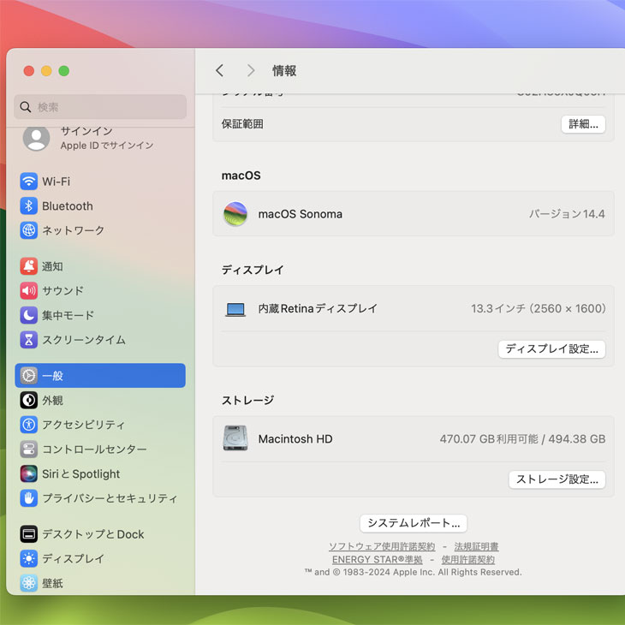Click the Macintosh HD drive icon
625x625 pixels.
click(x=235, y=438)
